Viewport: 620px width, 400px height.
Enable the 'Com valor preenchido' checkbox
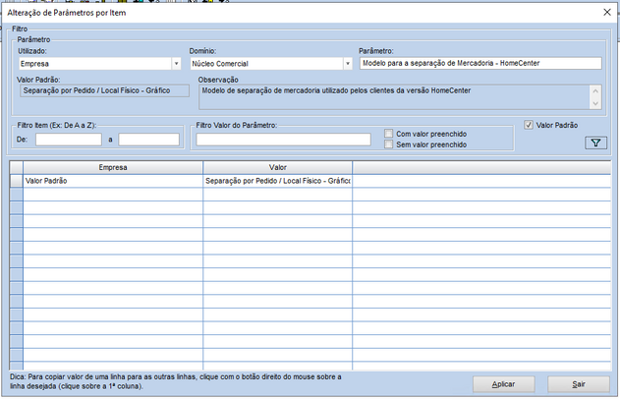(x=390, y=134)
